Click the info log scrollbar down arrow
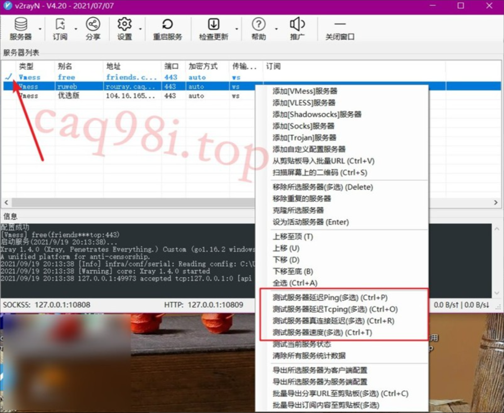 497,293
